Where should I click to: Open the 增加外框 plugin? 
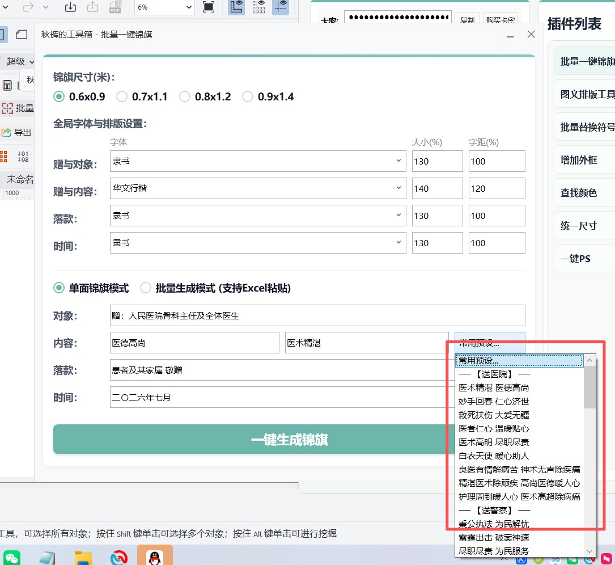[x=584, y=160]
